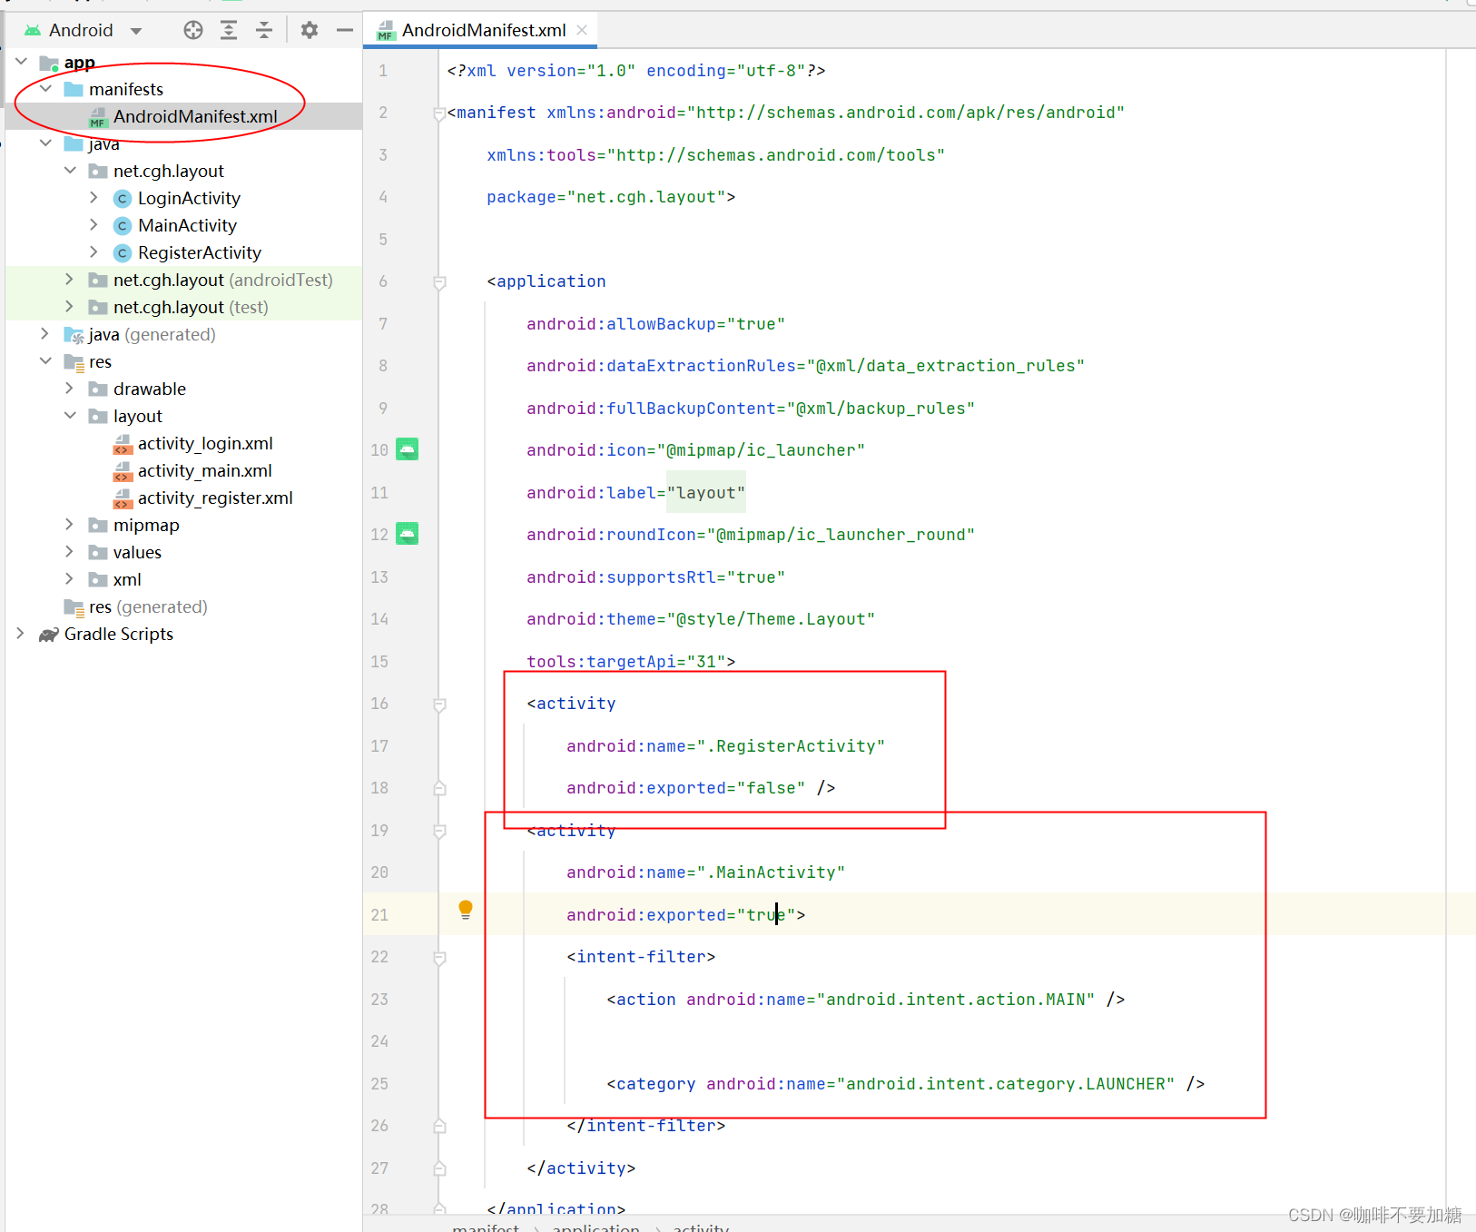
Task: Hide the project tool window with the minus icon
Action: [344, 29]
